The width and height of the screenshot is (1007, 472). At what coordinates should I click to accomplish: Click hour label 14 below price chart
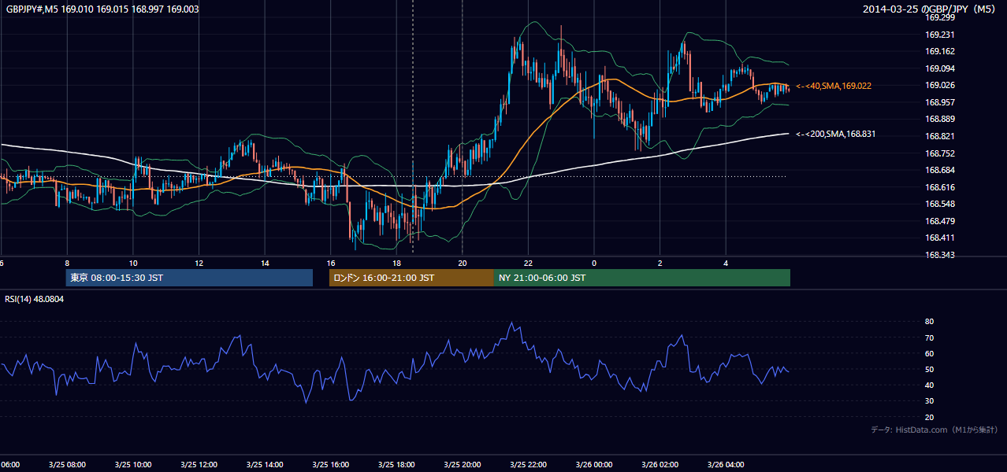point(265,264)
